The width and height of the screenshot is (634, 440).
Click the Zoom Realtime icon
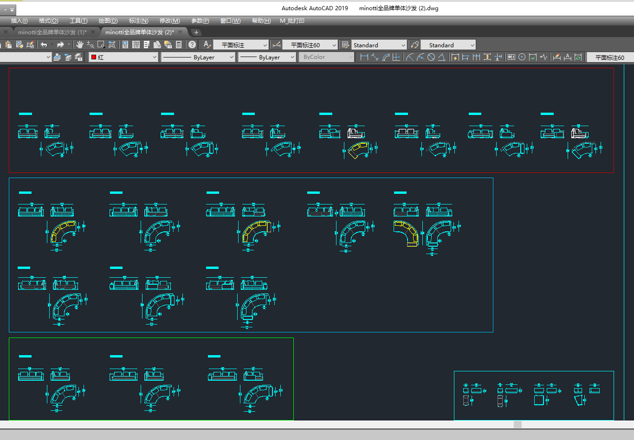pyautogui.click(x=90, y=45)
